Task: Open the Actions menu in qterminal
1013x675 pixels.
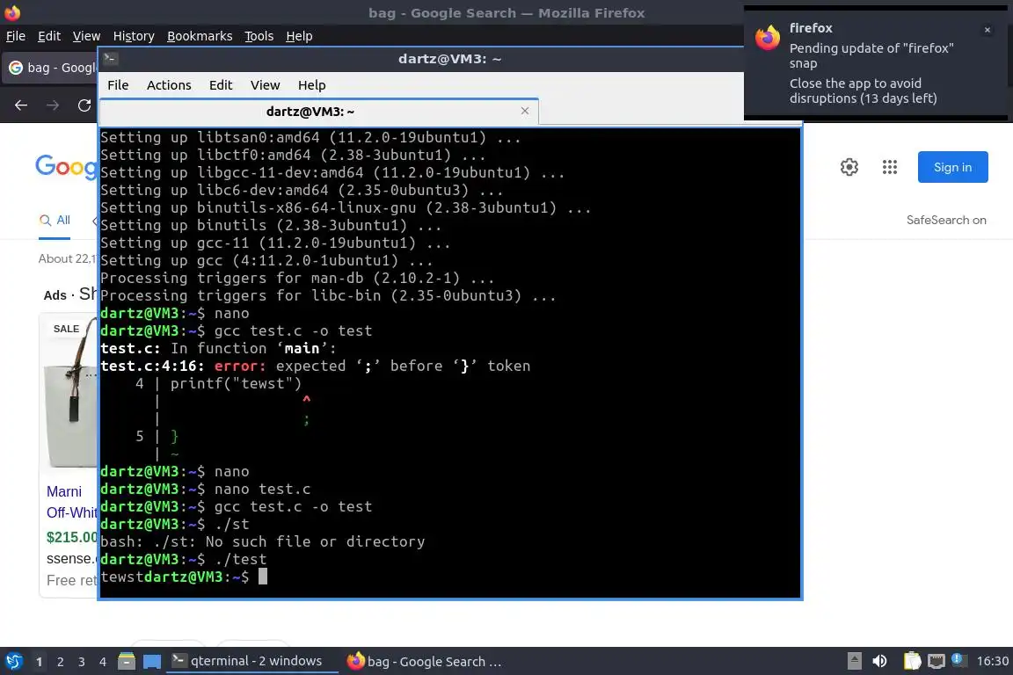Action: click(169, 85)
